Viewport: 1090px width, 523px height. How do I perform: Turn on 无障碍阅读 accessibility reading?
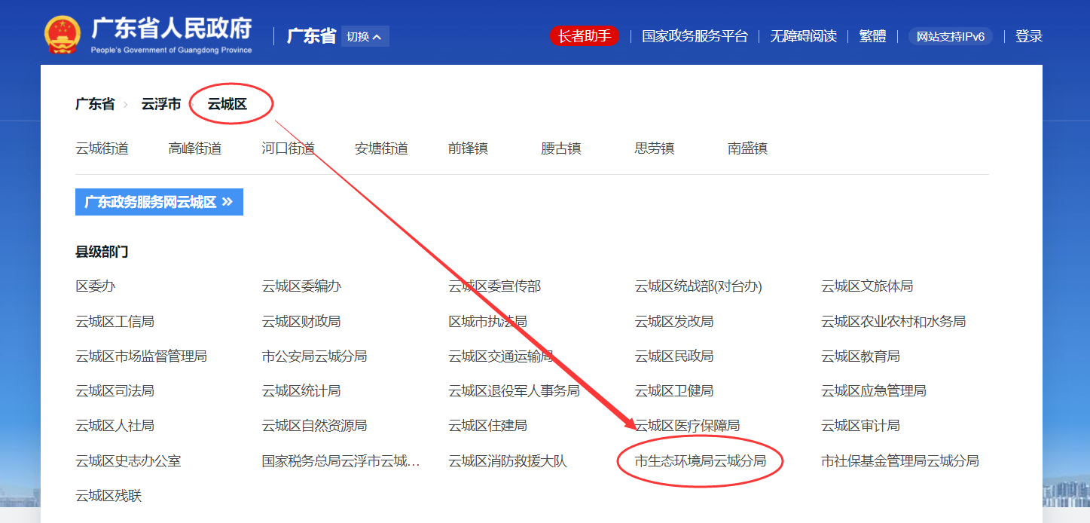[x=803, y=36]
